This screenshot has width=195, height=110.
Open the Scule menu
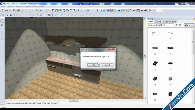point(35,7)
